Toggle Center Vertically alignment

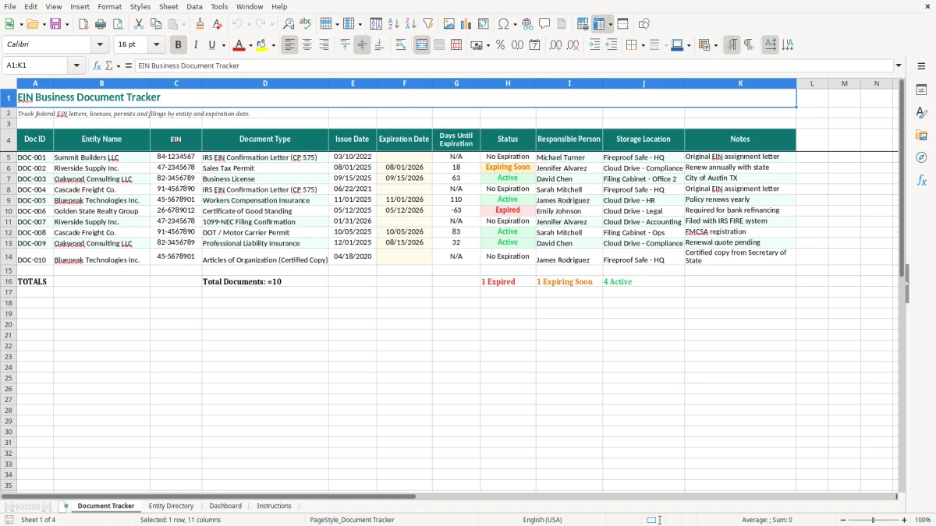362,45
